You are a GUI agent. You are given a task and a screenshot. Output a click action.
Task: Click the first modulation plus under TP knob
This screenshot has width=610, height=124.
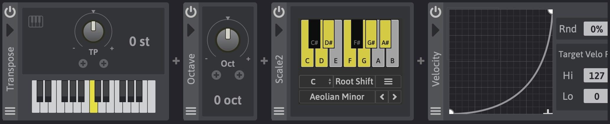click(x=83, y=63)
